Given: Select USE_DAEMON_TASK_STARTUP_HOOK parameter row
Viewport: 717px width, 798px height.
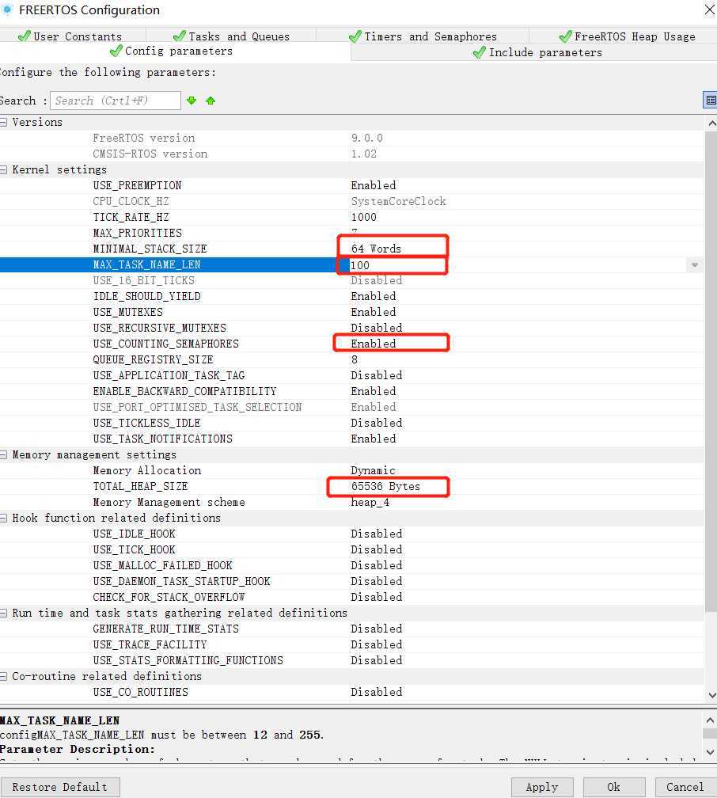Looking at the screenshot, I should click(352, 581).
